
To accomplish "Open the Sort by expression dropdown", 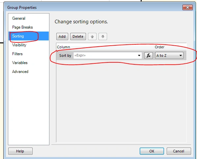I will (139, 56).
